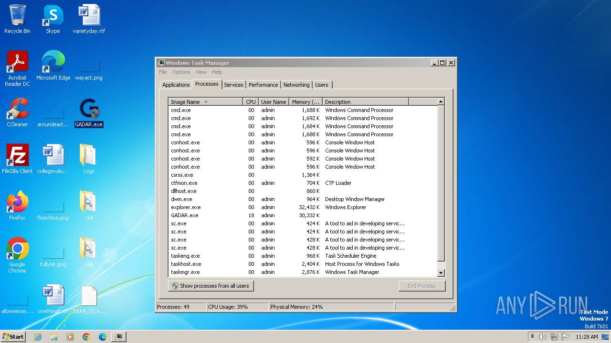
Task: Click Task Manager taskbar button
Action: [118, 337]
